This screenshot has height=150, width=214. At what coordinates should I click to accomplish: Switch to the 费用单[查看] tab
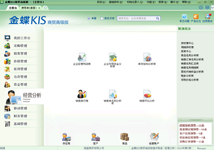tap(29, 8)
